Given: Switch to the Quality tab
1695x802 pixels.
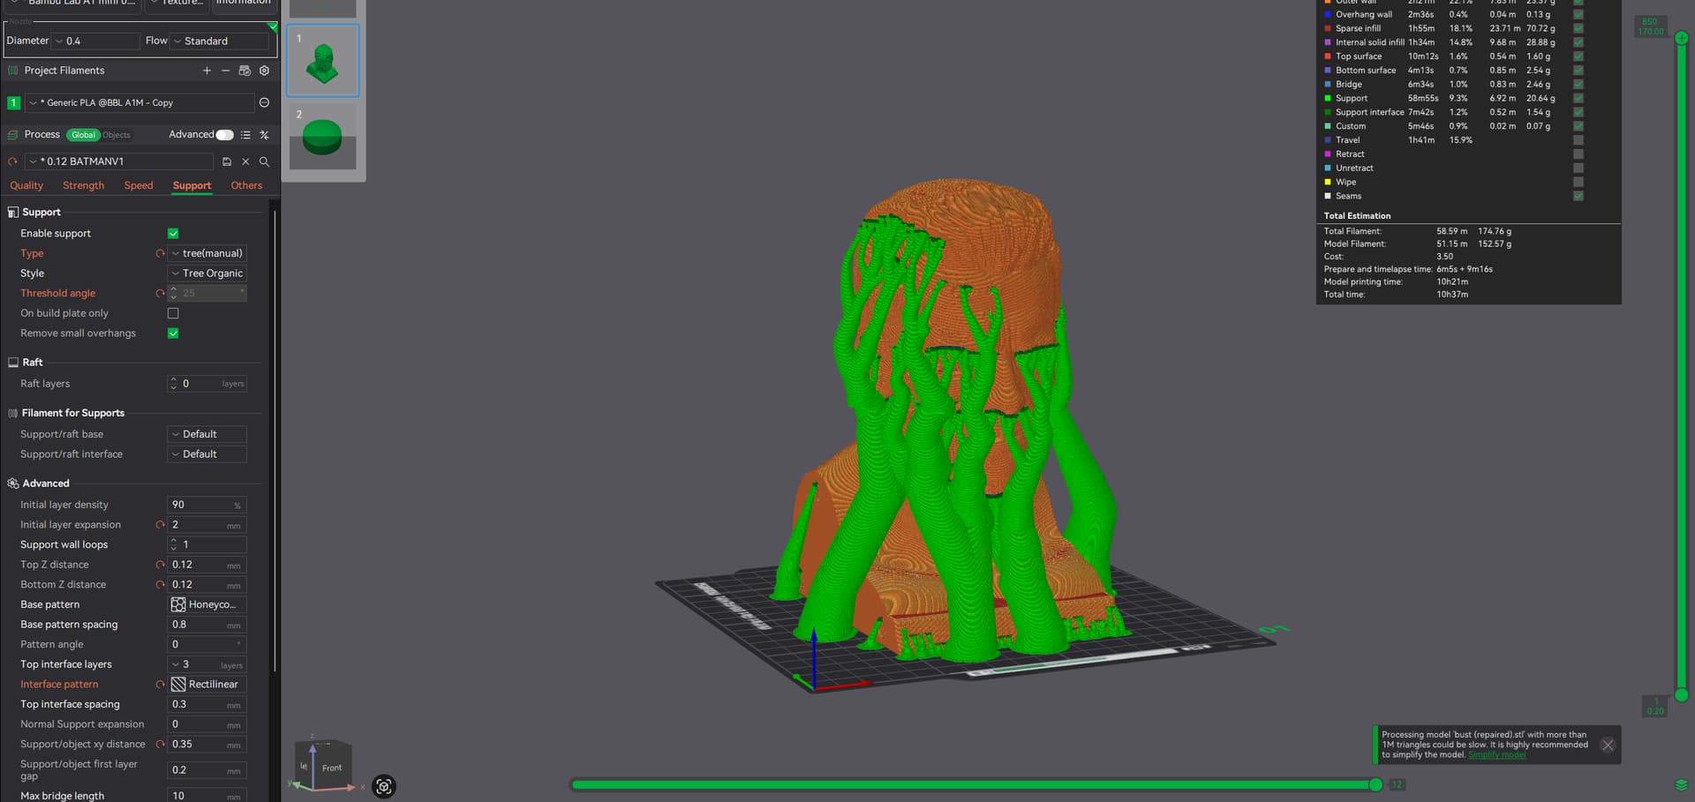Looking at the screenshot, I should 26,185.
